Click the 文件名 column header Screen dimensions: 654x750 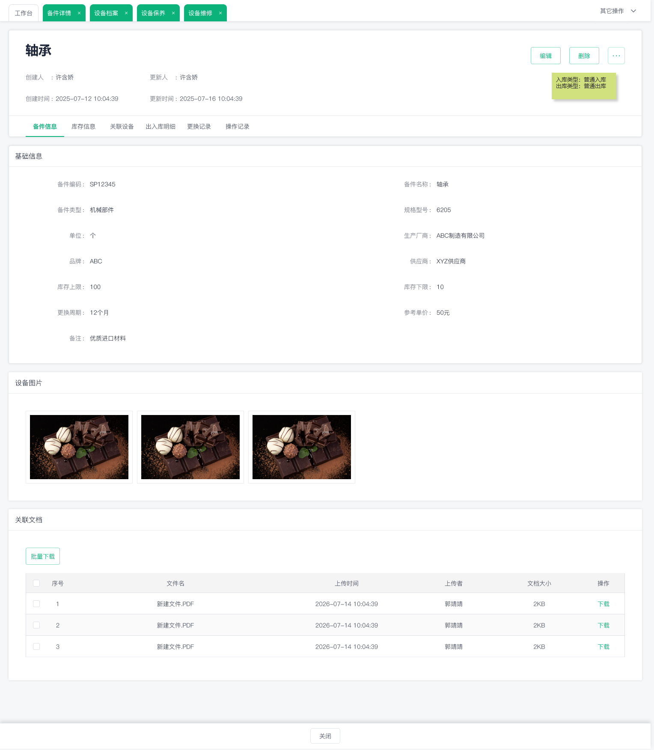[x=175, y=583]
